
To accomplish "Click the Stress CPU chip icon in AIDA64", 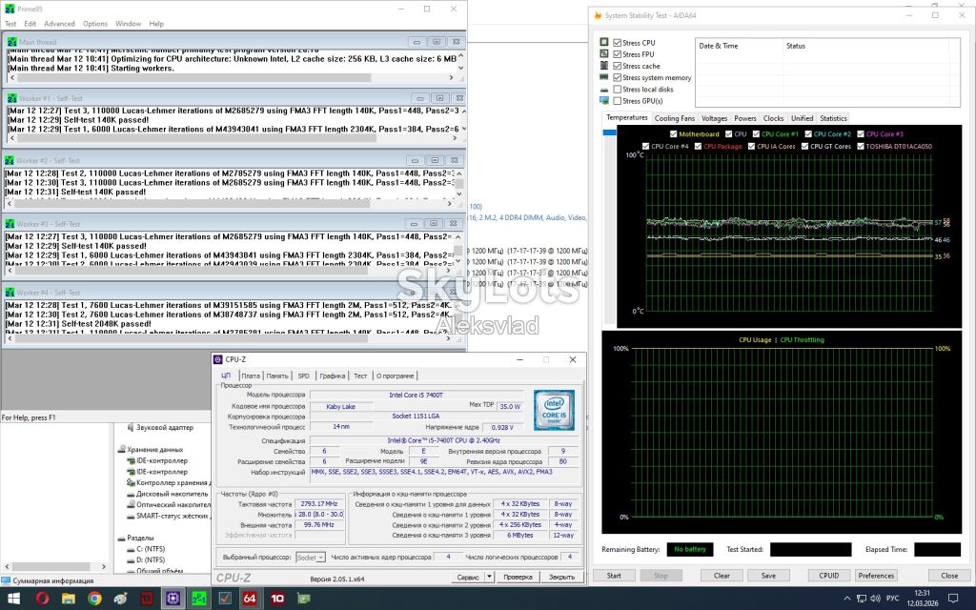I will tap(603, 42).
